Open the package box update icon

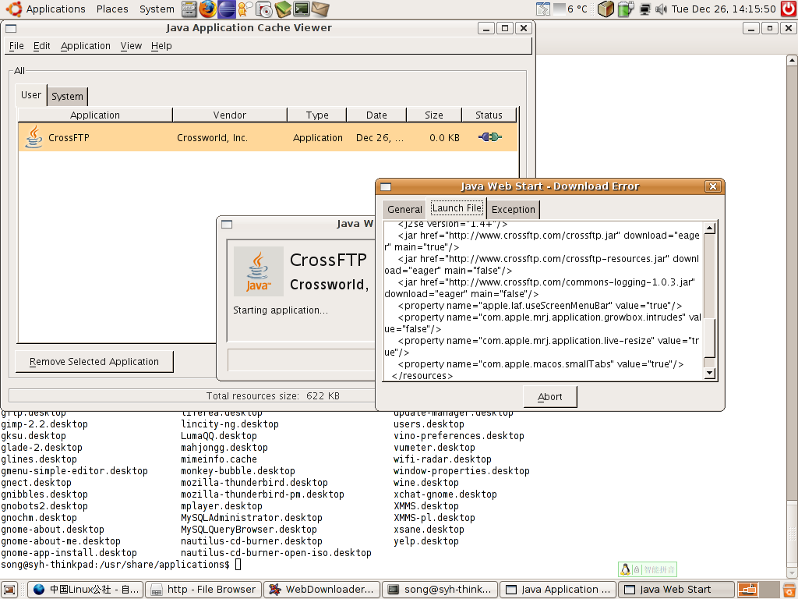click(606, 9)
